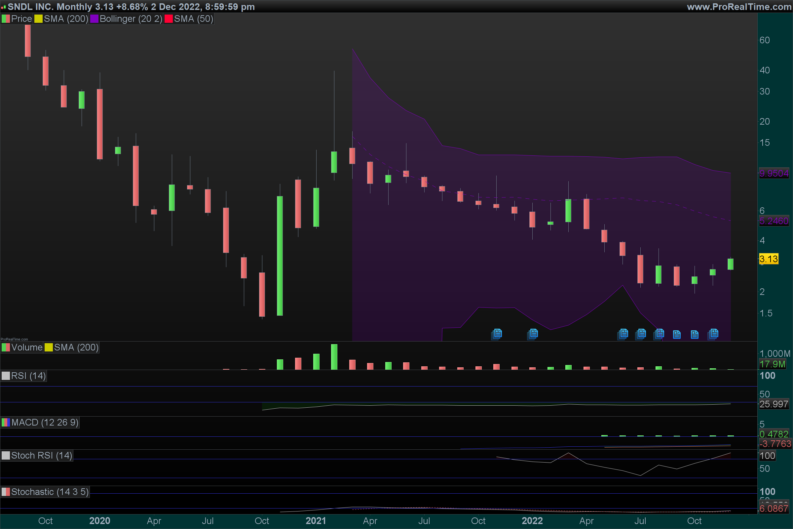Click the yellow SMA (200) swatch in the price legend
Viewport: 793px width, 529px height.
pyautogui.click(x=38, y=19)
